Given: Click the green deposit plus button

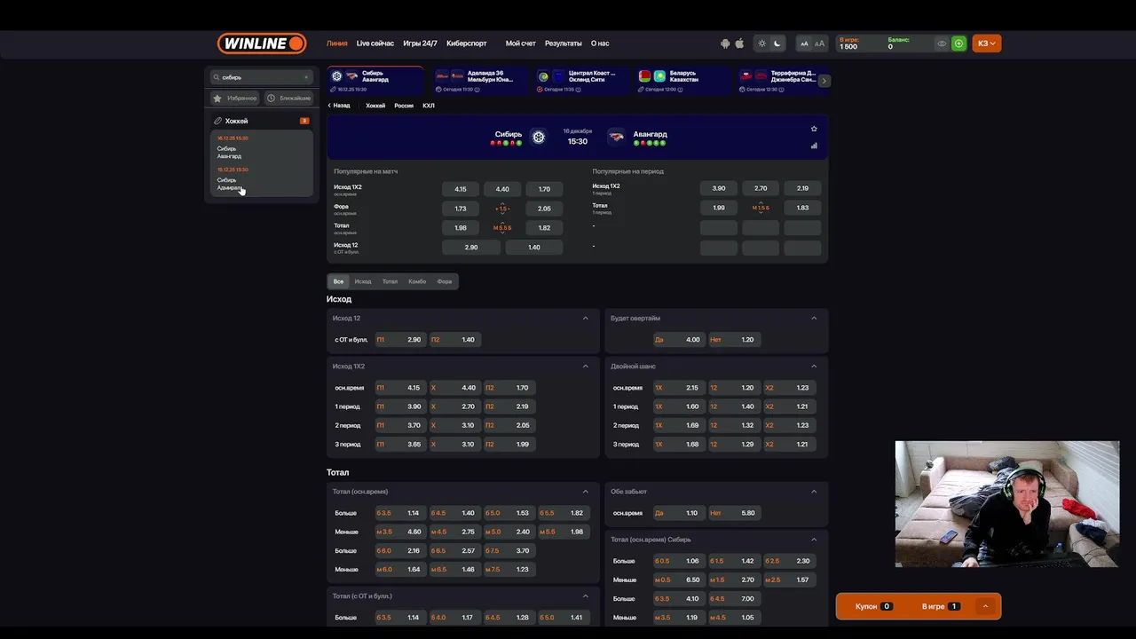Looking at the screenshot, I should [958, 43].
